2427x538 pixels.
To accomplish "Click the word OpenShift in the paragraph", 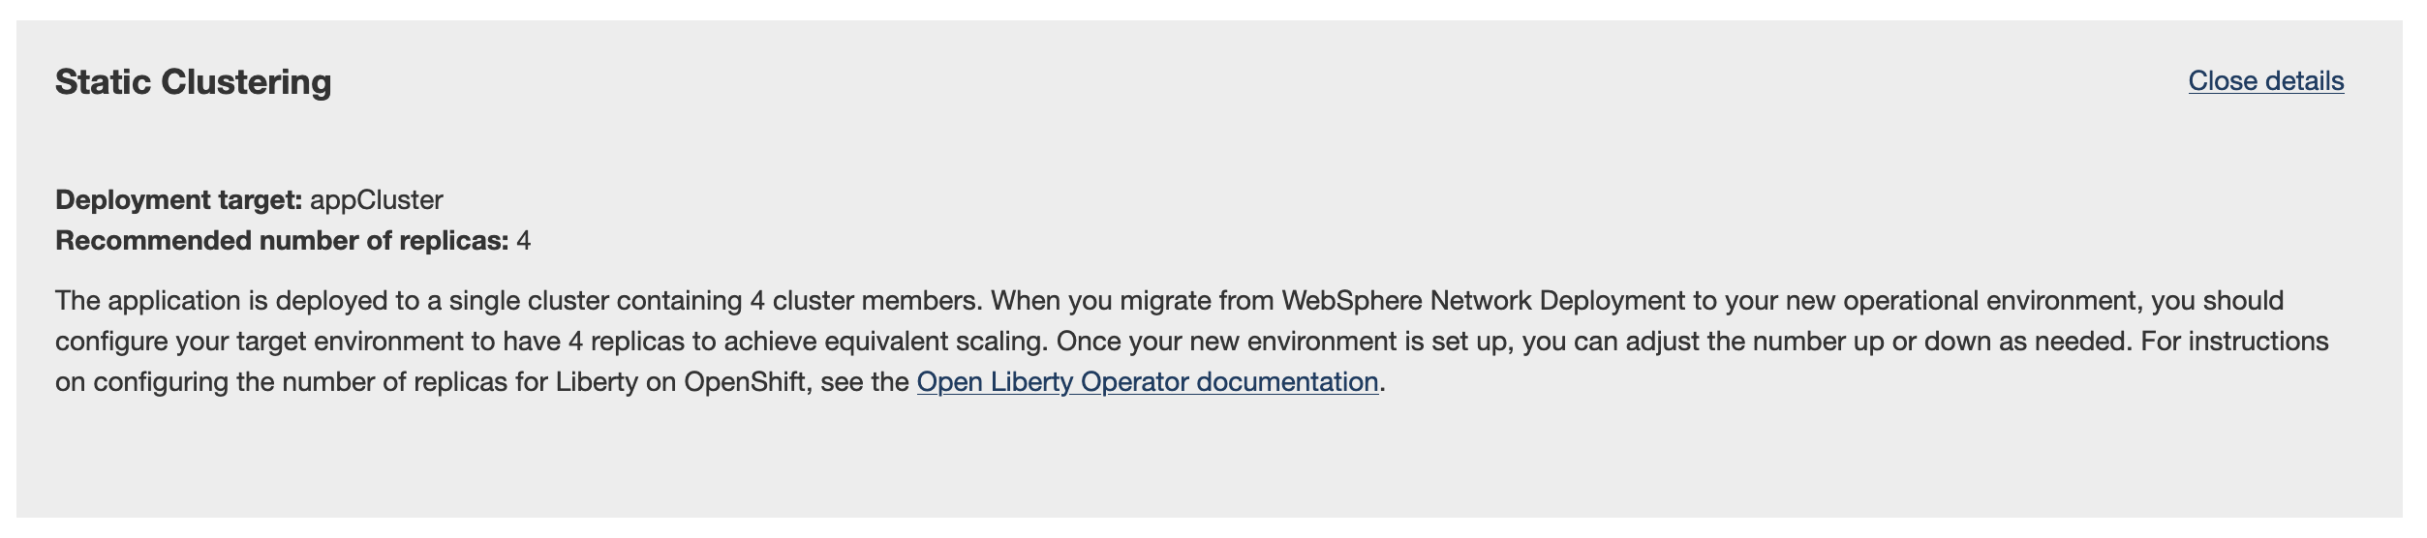I will (745, 382).
